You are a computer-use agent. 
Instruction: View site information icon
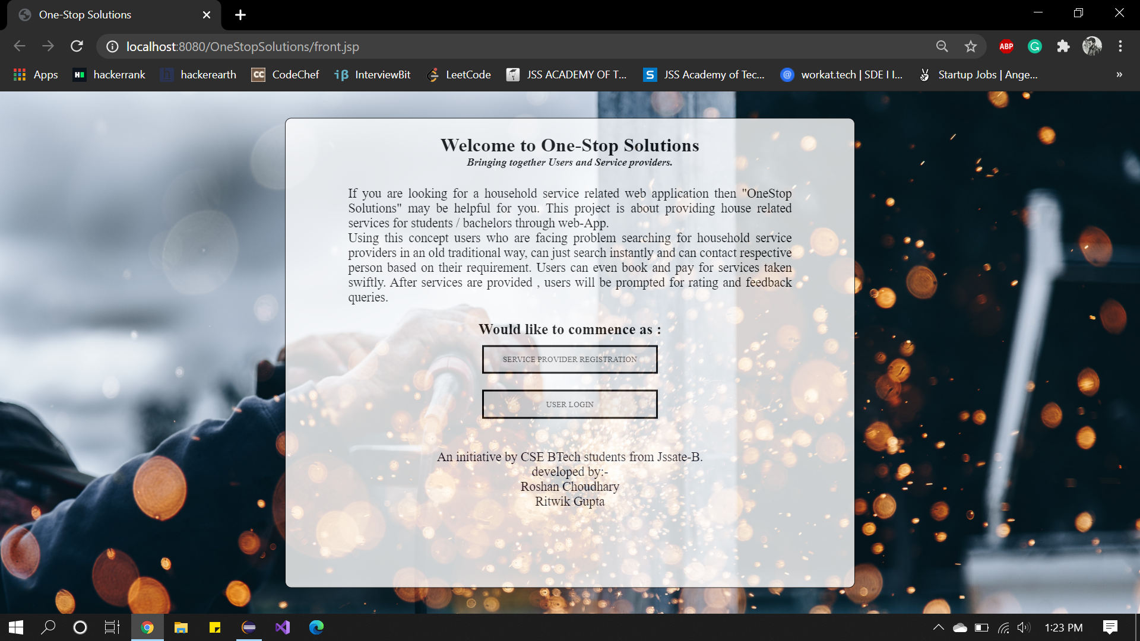(112, 46)
